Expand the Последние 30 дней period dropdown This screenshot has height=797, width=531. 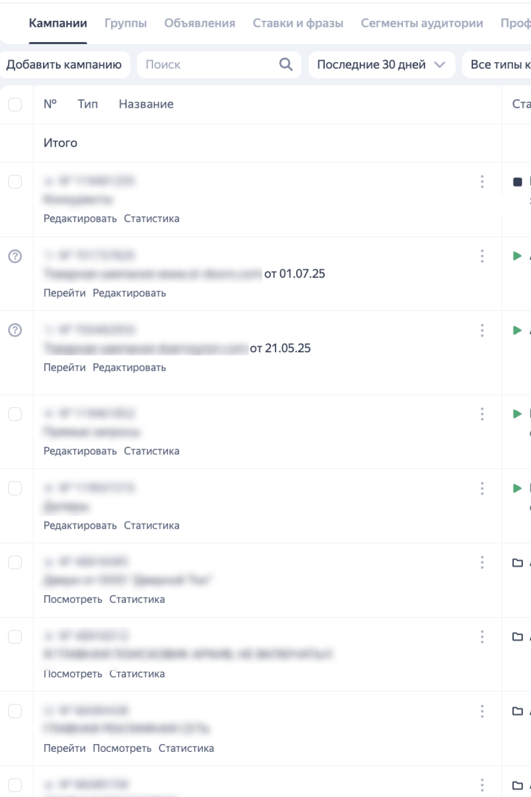point(381,65)
